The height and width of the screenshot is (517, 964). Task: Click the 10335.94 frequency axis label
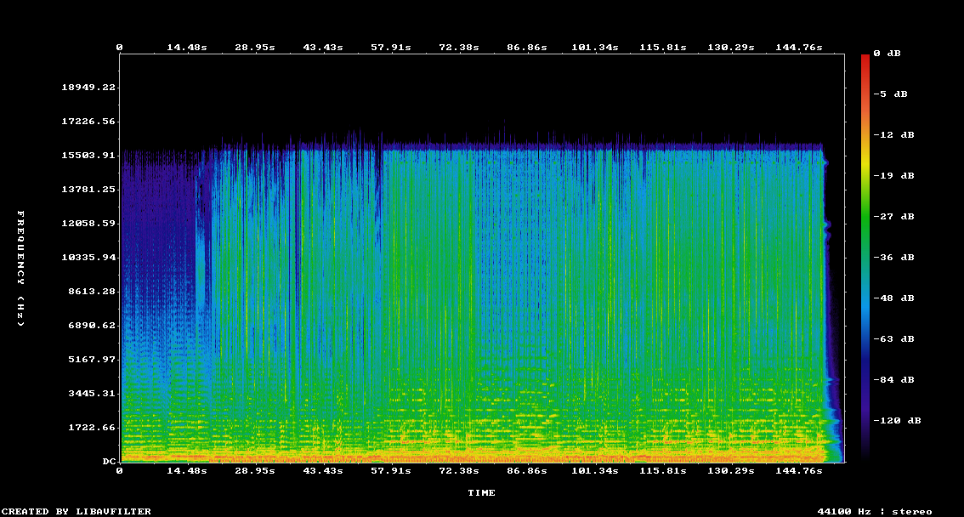click(x=89, y=257)
